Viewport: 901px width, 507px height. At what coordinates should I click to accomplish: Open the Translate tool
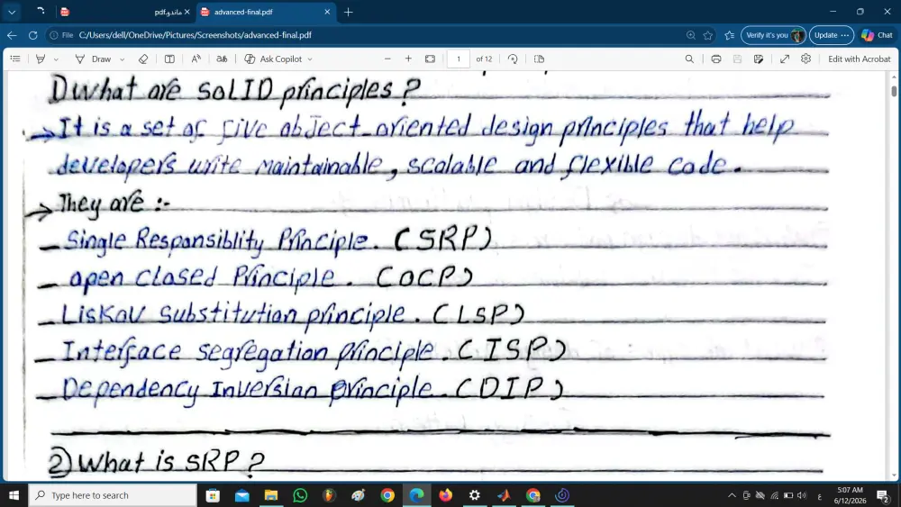tap(222, 59)
